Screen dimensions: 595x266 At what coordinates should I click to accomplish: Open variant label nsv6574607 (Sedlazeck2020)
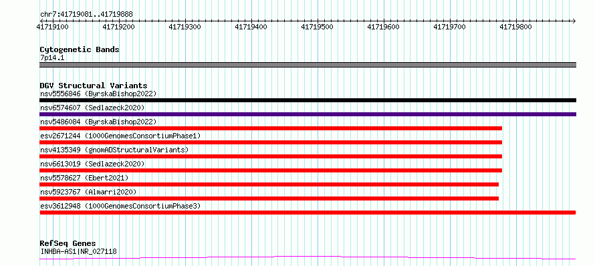[x=92, y=108]
